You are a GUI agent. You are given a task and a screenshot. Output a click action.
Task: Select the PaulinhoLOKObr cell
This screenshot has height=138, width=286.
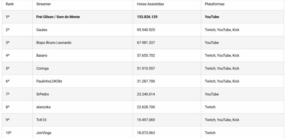(x=49, y=81)
